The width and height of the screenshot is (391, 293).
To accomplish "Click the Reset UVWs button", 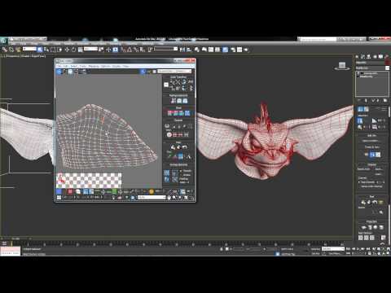I will (363, 169).
